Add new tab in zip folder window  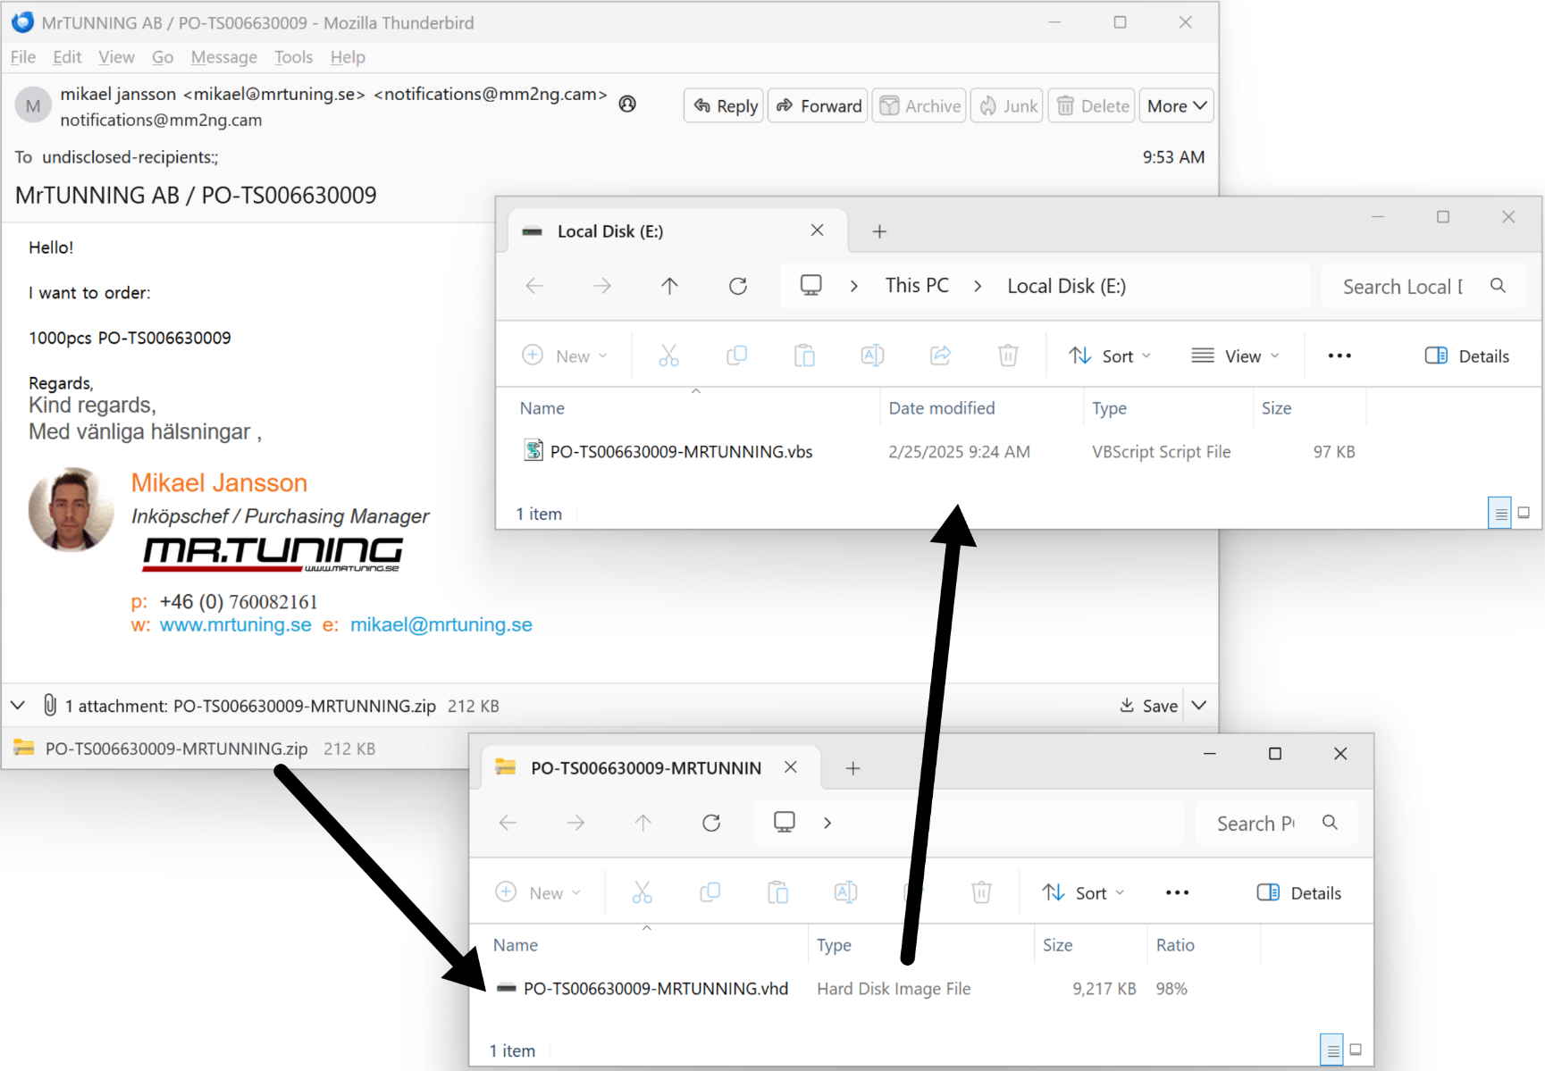pyautogui.click(x=853, y=768)
